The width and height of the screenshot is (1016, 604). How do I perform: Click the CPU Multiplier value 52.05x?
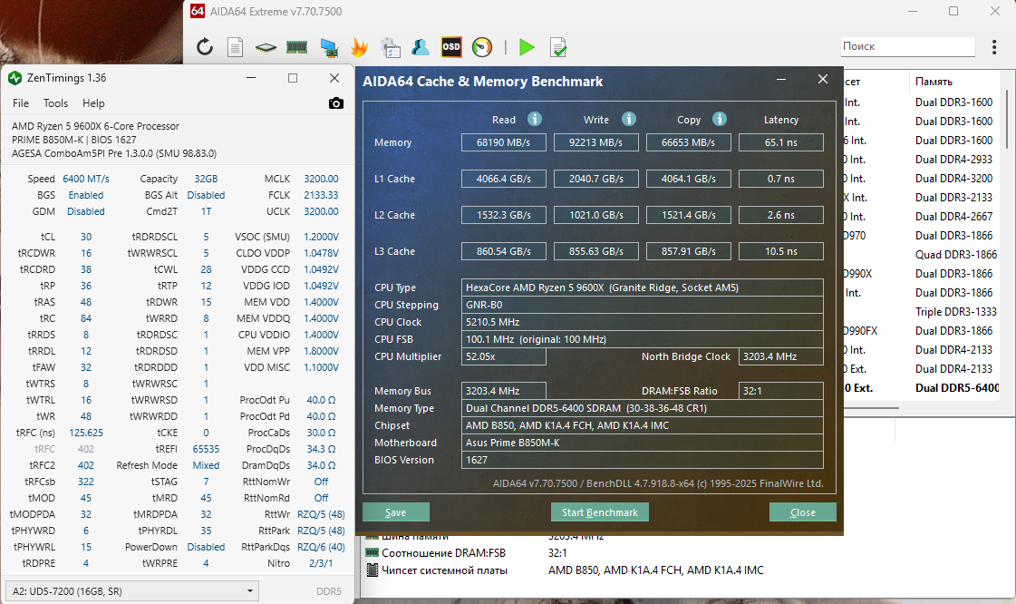[x=503, y=356]
